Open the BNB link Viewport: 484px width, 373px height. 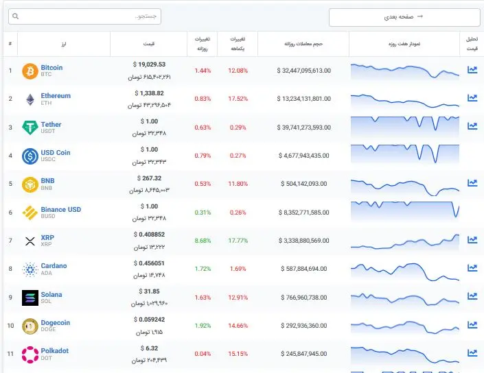[47, 180]
